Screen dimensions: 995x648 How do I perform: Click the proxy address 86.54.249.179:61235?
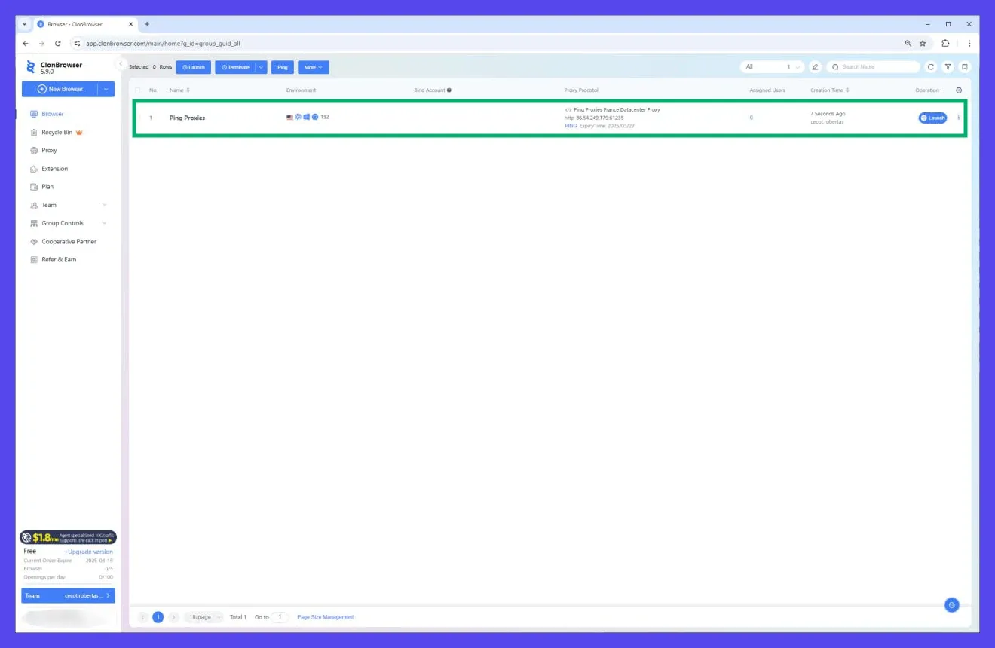point(599,118)
